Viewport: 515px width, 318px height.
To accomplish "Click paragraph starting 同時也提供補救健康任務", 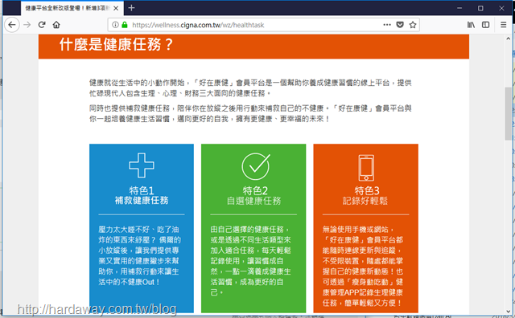I will point(250,113).
